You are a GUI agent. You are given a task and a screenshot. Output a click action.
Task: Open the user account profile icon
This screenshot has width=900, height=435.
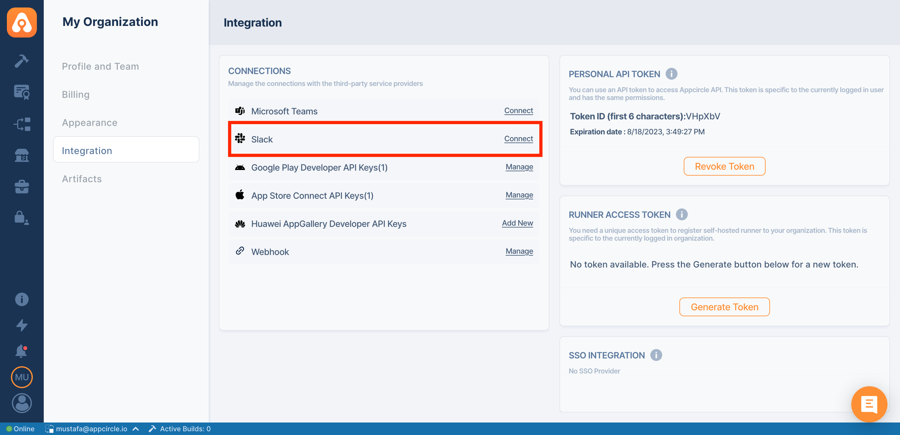[x=22, y=403]
